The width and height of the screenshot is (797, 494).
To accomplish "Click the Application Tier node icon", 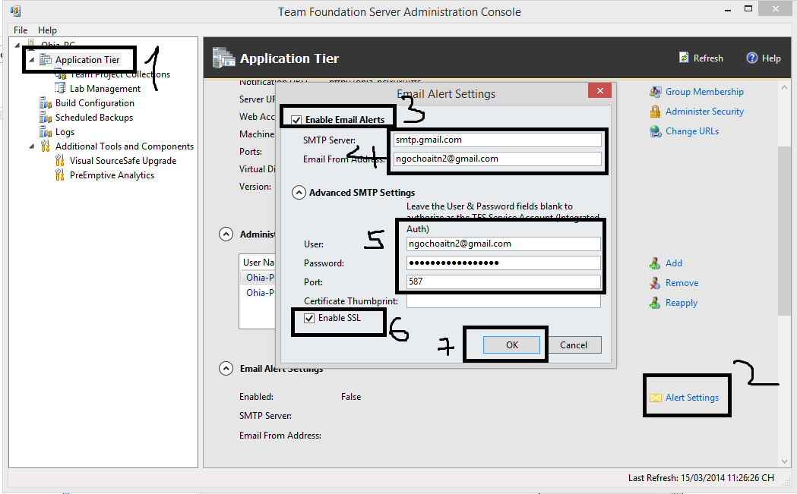I will point(46,59).
